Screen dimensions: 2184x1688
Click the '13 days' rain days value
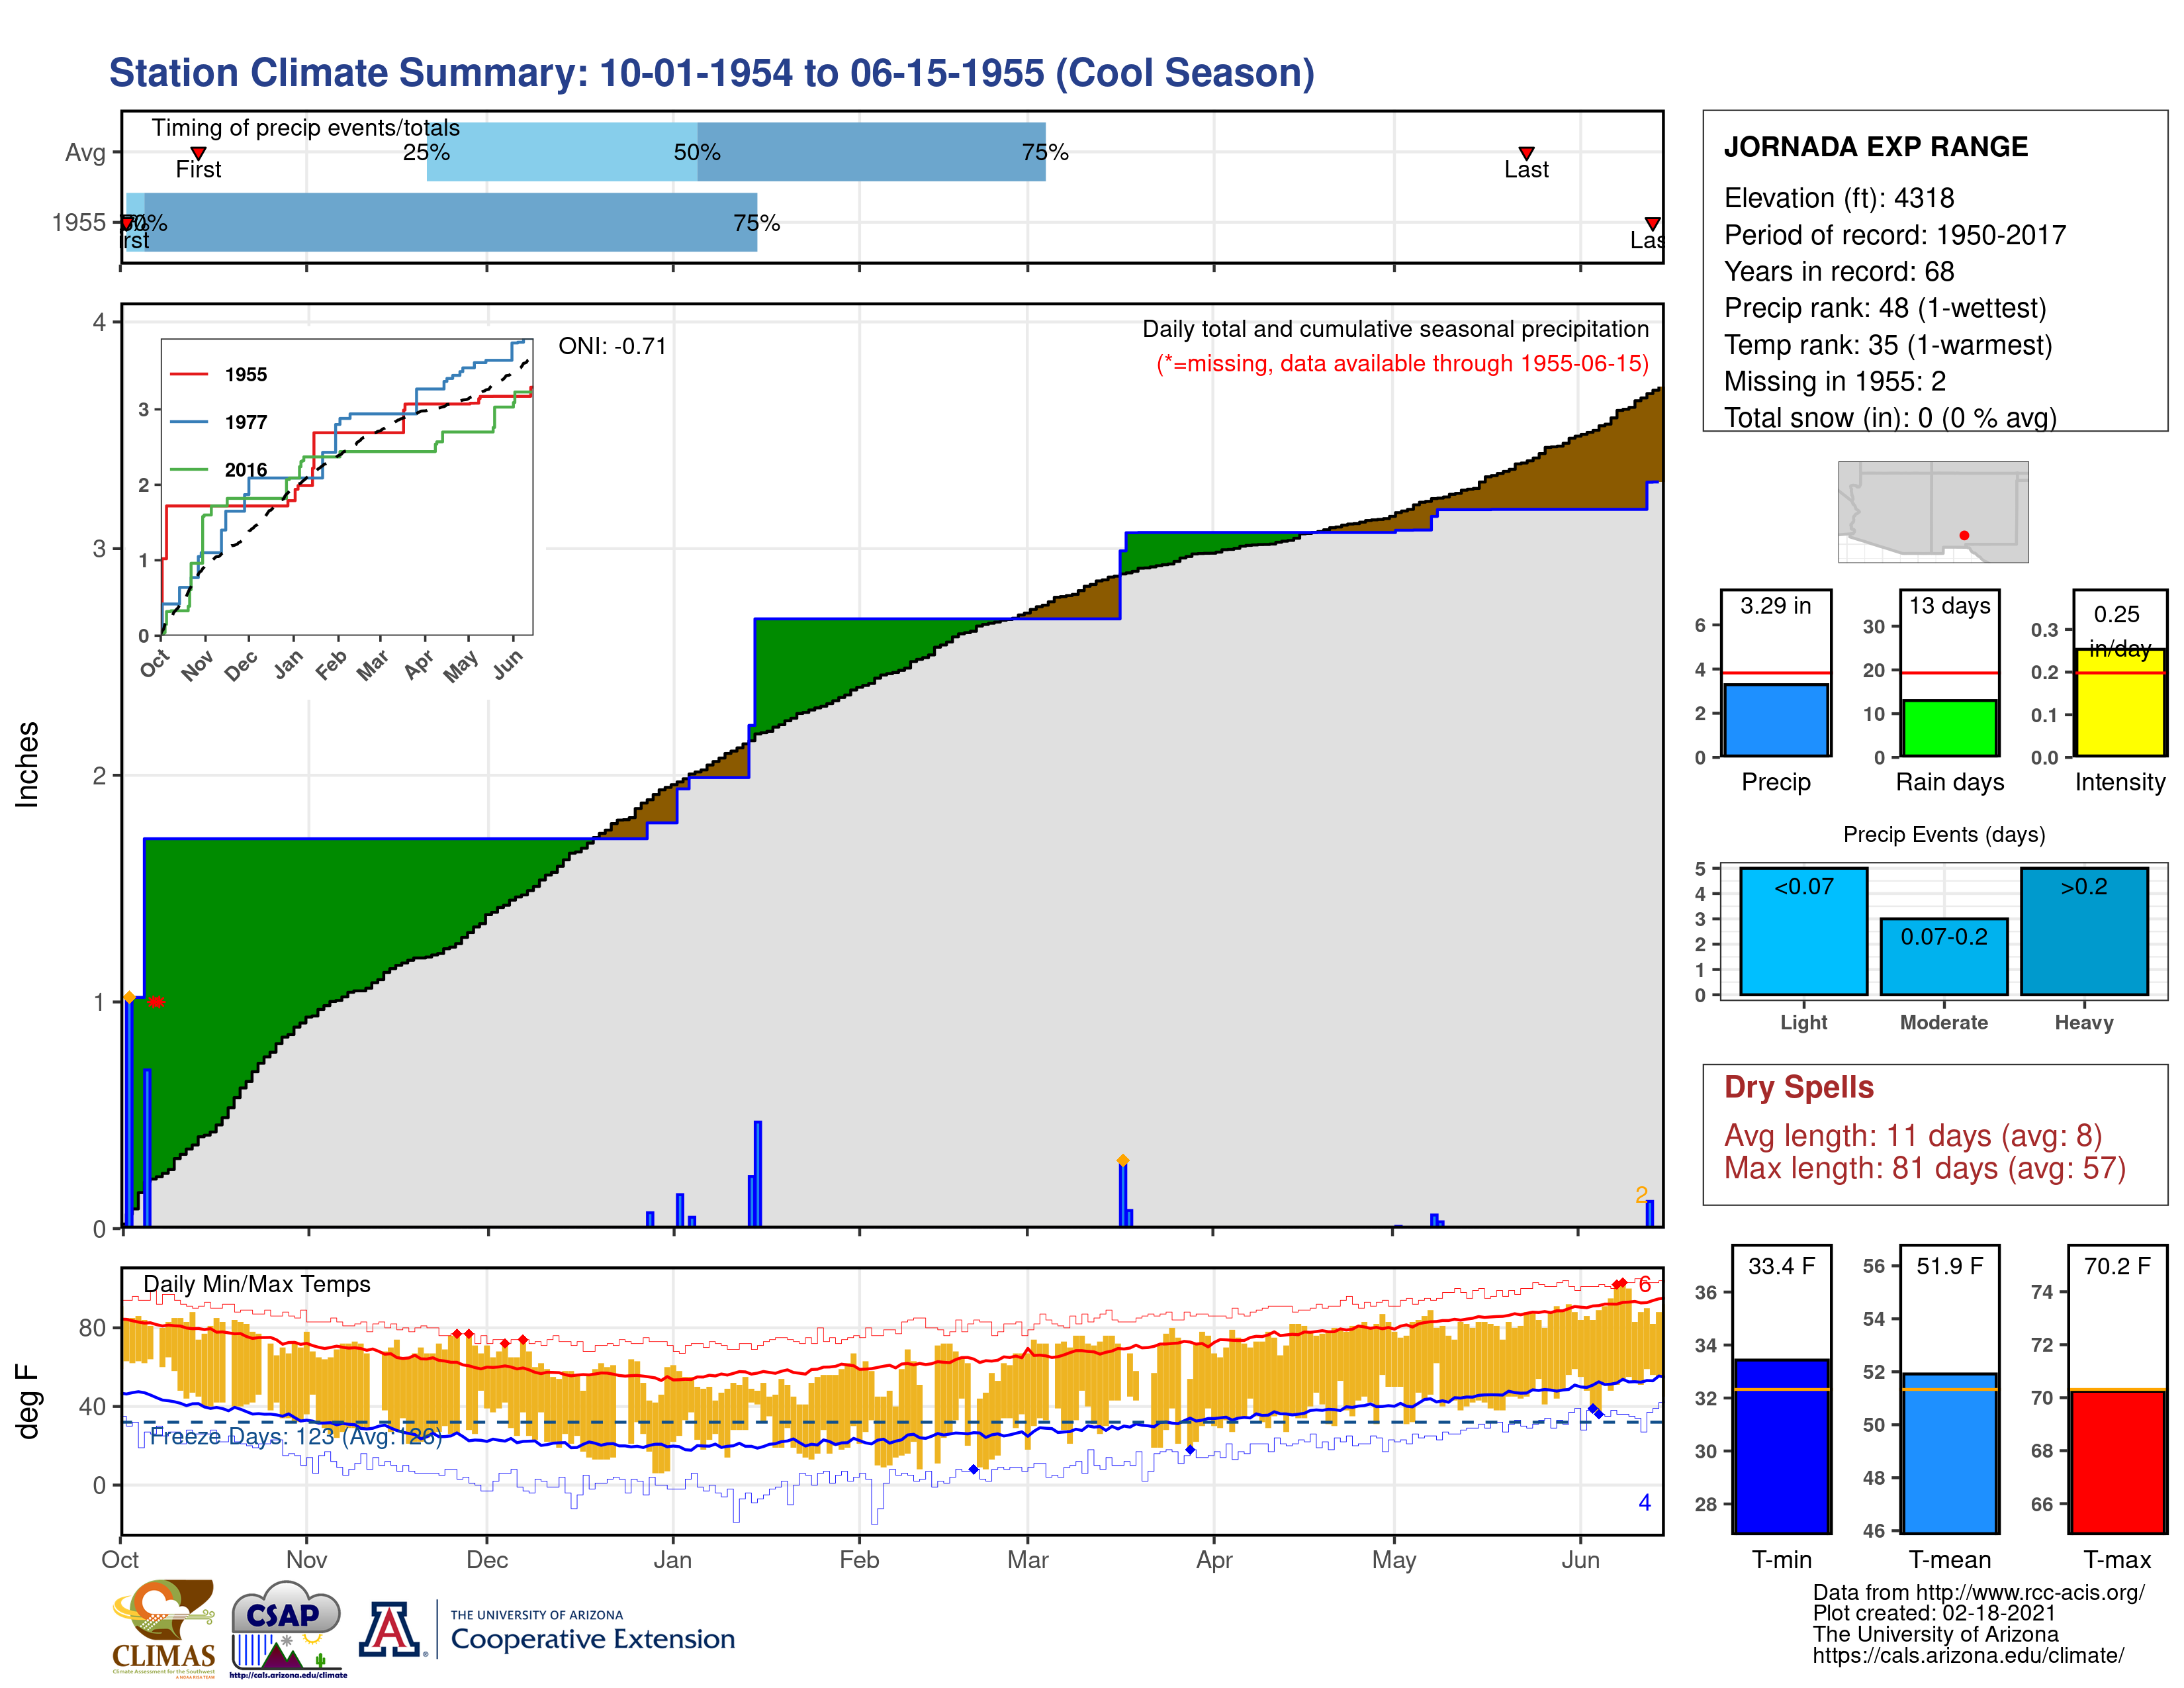coord(1950,606)
